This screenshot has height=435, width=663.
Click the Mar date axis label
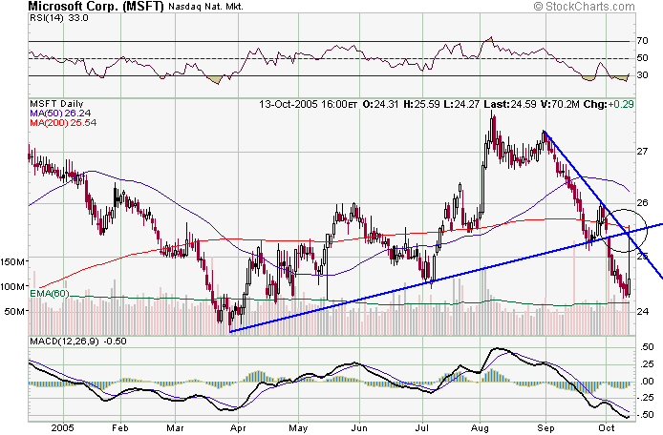(x=175, y=427)
